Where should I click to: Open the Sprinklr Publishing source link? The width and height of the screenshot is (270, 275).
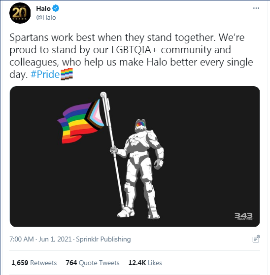click(103, 240)
